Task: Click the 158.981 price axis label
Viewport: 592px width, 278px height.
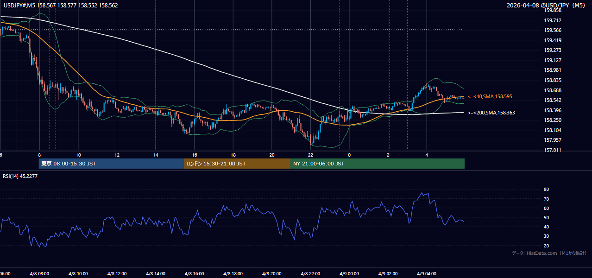Action: tap(553, 70)
